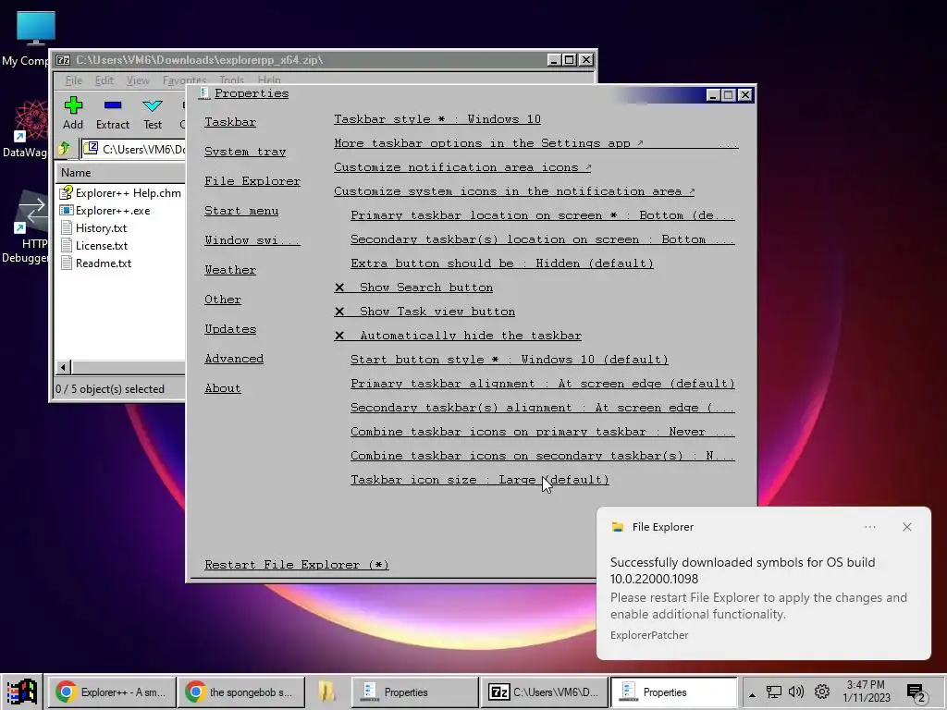The width and height of the screenshot is (947, 710).
Task: Open the Start menu button
Action: [22, 692]
